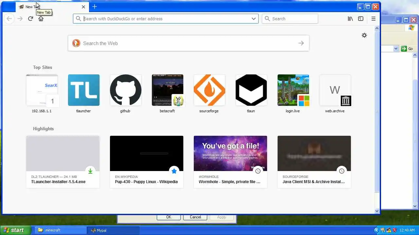The height and width of the screenshot is (235, 419).
Task: Click the Search the Web field
Action: coord(188,43)
